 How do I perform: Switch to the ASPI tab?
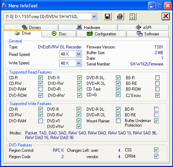(143, 27)
